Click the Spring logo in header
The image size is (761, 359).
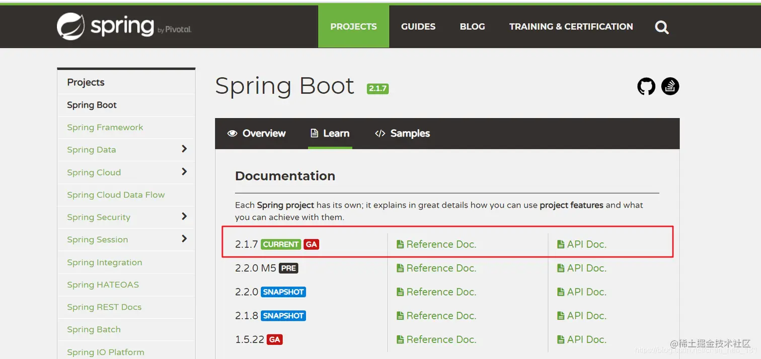(124, 26)
